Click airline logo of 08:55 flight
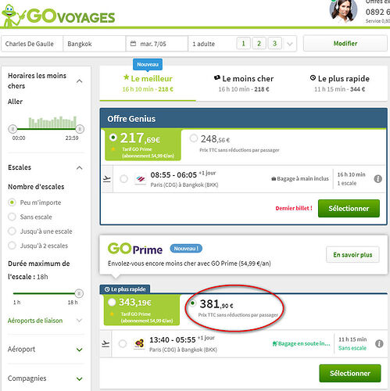Viewport: 390px width, 391px height. coord(140,179)
